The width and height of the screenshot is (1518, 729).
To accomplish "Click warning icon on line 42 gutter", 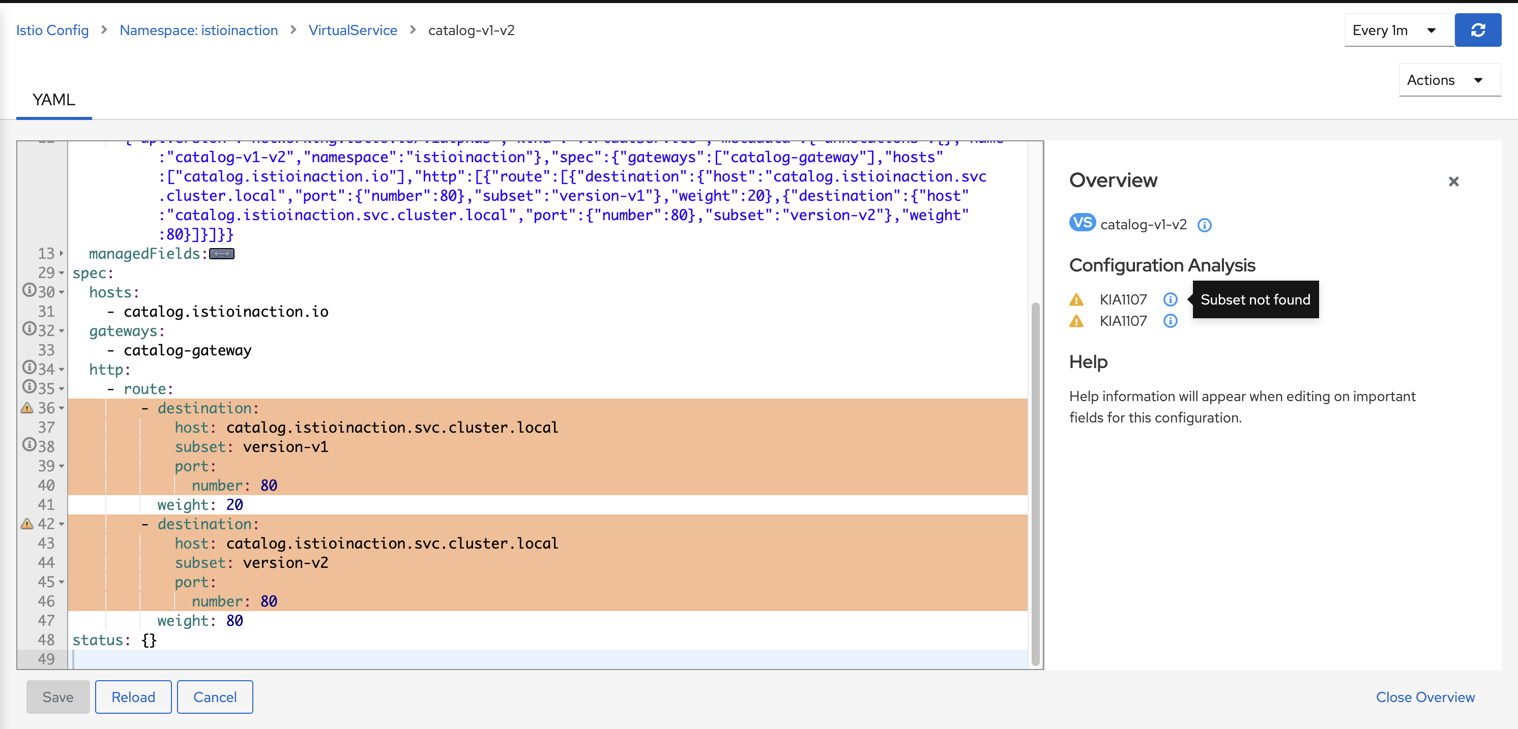I will click(27, 524).
